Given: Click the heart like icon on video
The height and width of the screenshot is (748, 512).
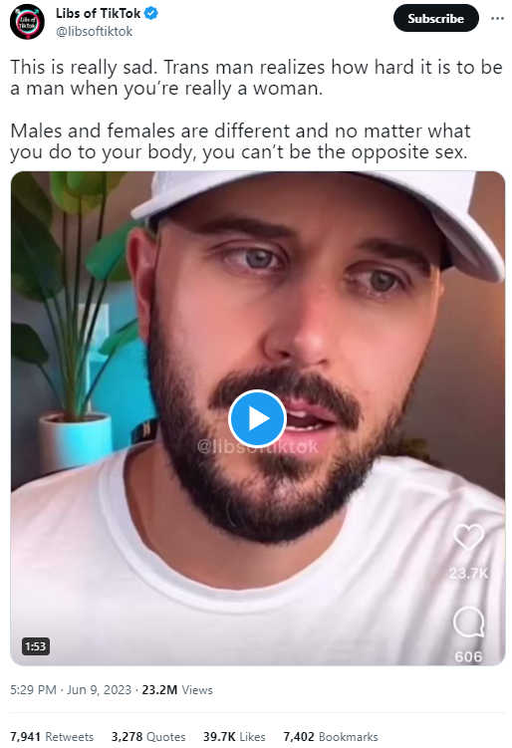Looking at the screenshot, I should point(468,536).
